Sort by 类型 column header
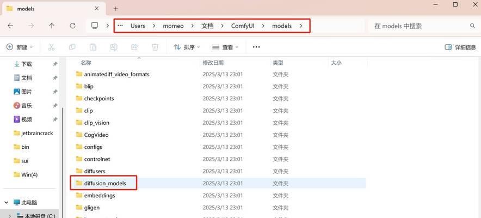The height and width of the screenshot is (218, 481). point(278,63)
